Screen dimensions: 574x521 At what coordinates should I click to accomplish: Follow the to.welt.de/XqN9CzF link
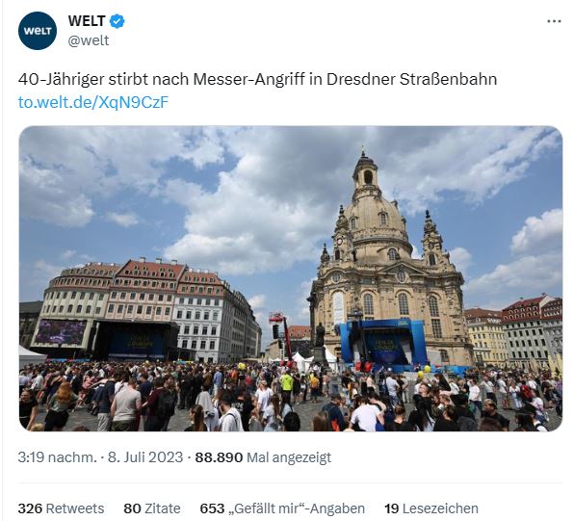pyautogui.click(x=93, y=102)
